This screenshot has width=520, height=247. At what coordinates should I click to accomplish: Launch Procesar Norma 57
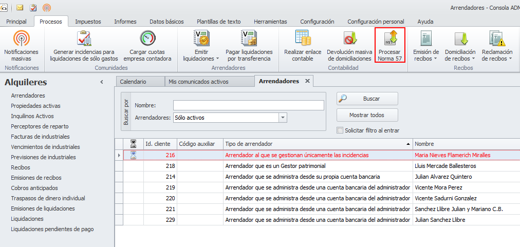pos(390,45)
